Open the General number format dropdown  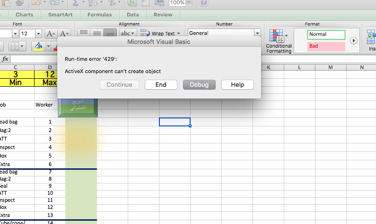257,33
